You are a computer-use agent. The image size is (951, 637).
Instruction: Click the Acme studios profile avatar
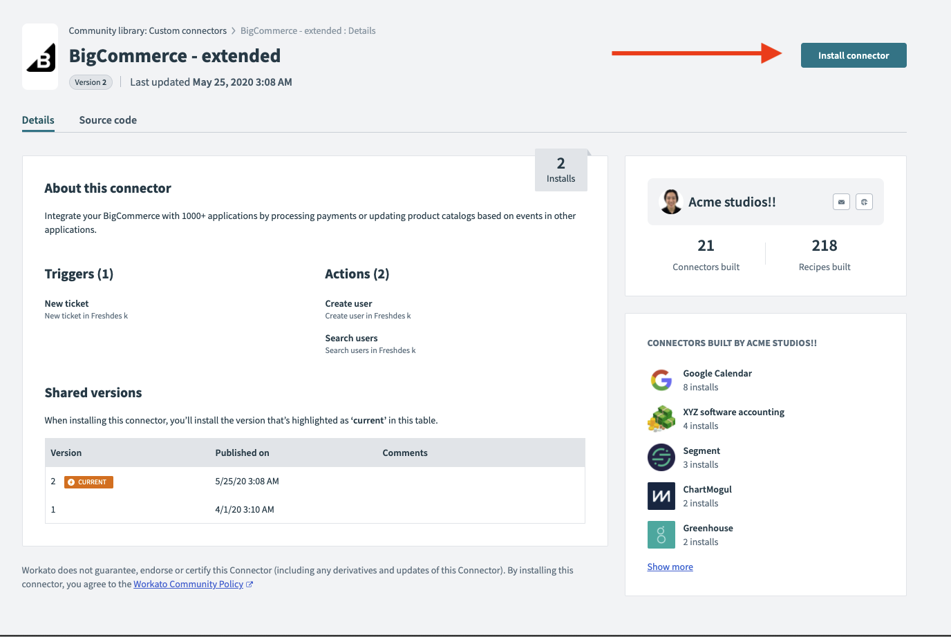[x=670, y=202]
